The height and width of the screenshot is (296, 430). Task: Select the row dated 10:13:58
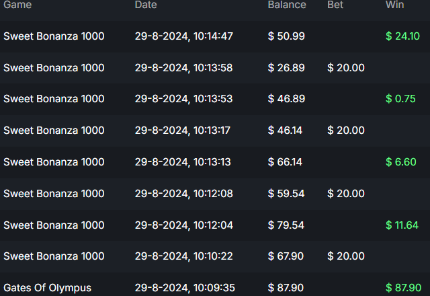[x=183, y=67]
